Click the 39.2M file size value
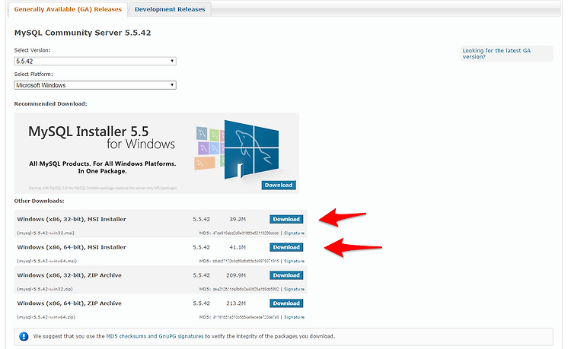 click(x=238, y=219)
